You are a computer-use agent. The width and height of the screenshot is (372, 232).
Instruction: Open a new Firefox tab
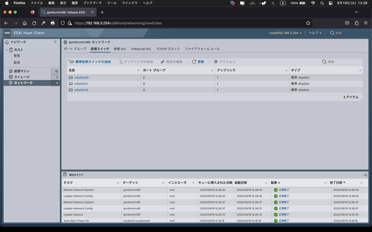102,12
